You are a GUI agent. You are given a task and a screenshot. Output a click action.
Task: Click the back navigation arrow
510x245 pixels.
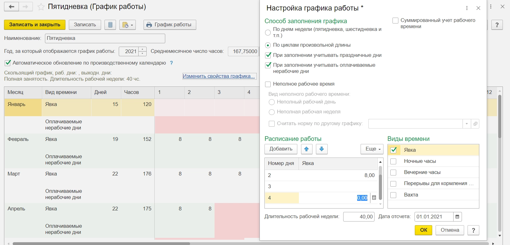point(11,7)
